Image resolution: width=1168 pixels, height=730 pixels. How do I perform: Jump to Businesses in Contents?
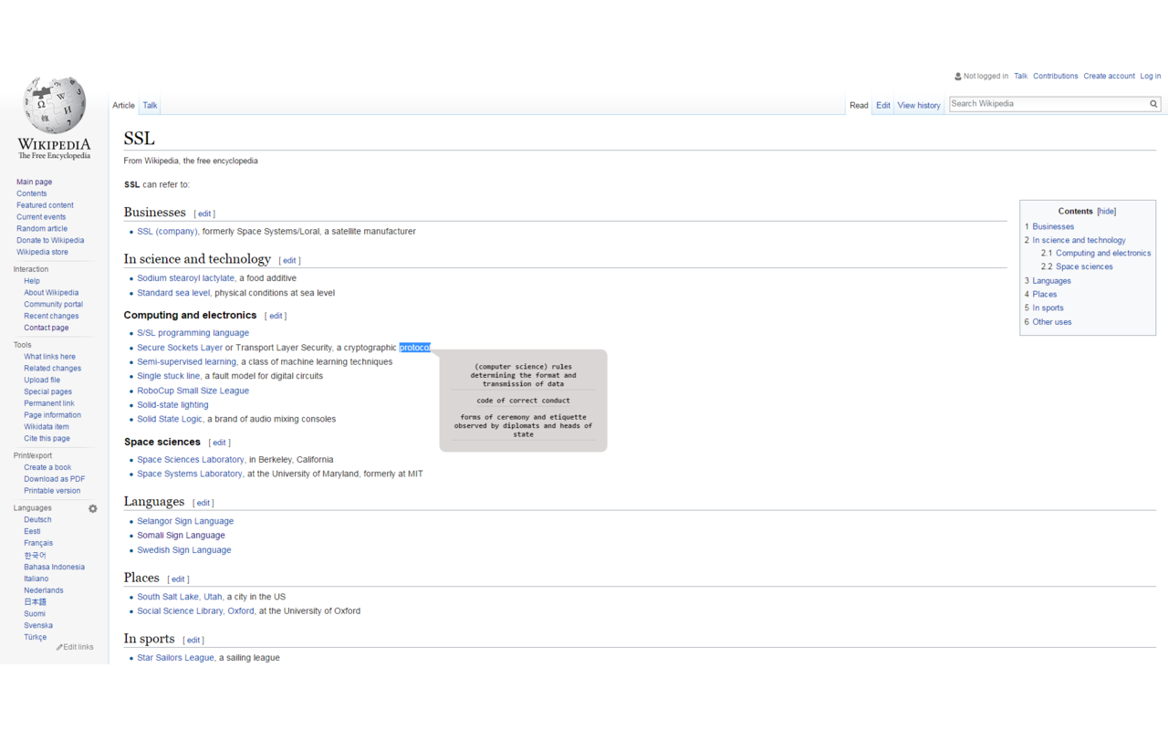(1053, 226)
